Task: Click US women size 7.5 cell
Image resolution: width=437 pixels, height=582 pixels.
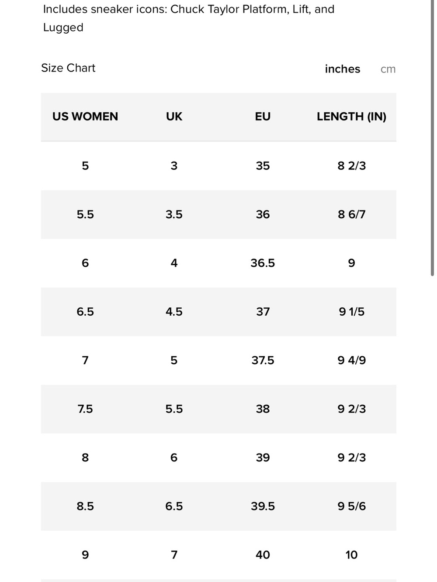Action: tap(85, 409)
